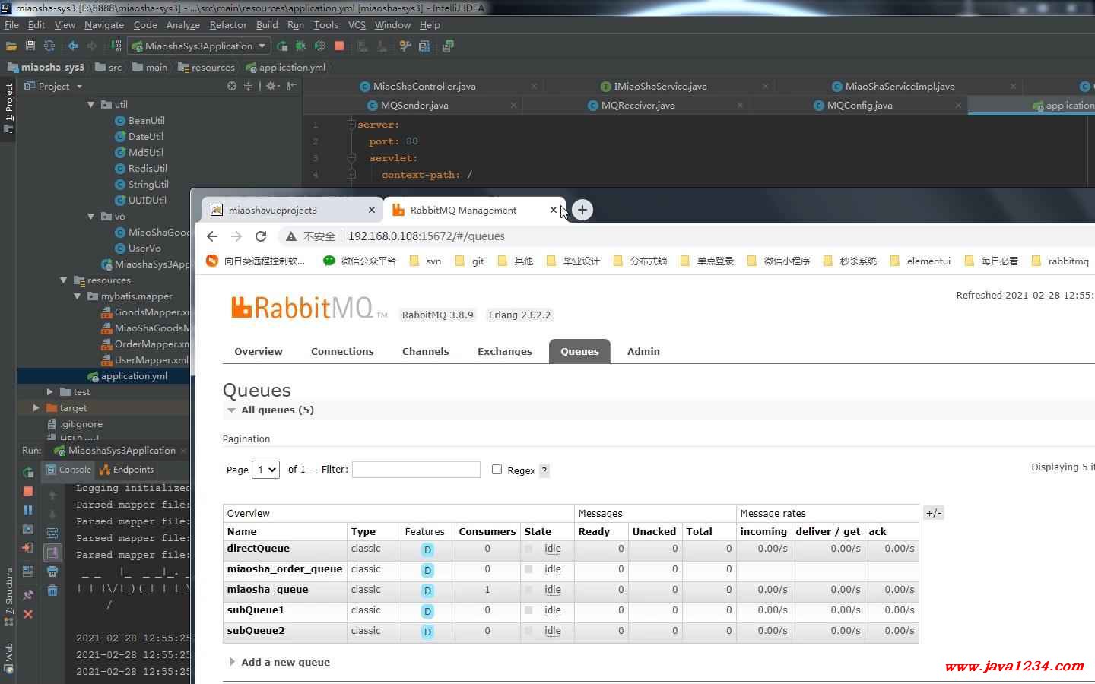Click the +/- columns button
1095x684 pixels.
click(x=934, y=513)
